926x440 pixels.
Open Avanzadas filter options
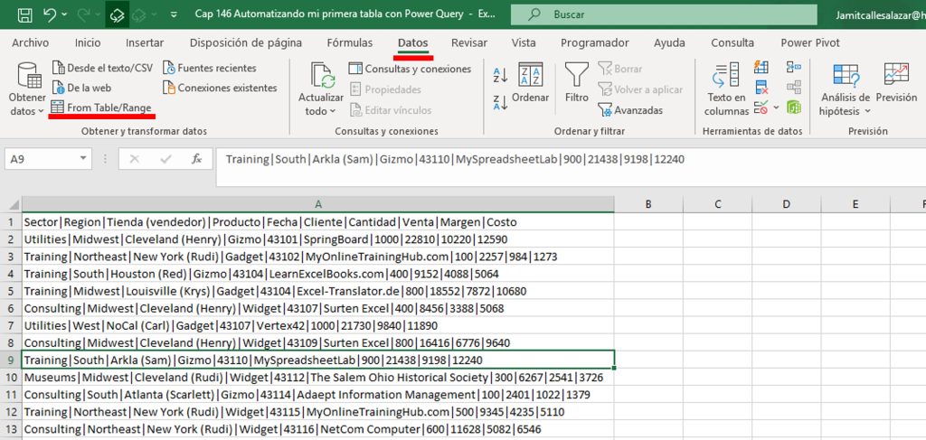630,109
